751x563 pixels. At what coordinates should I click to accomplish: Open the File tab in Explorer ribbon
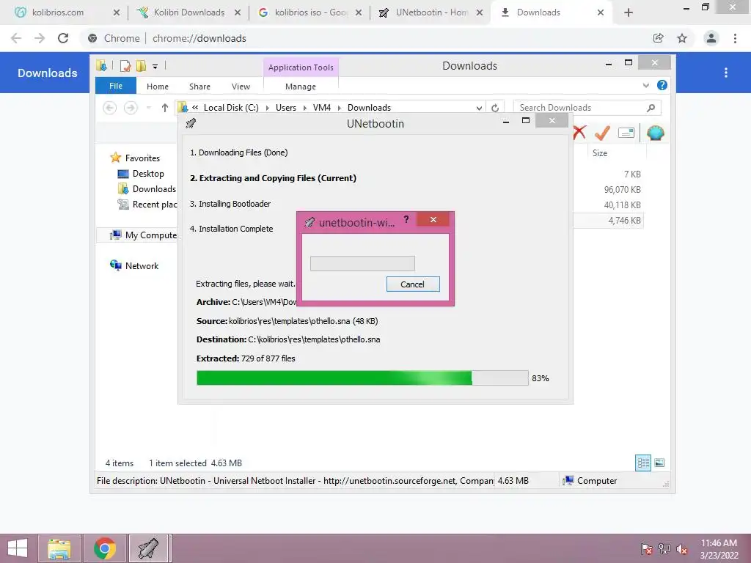point(116,86)
